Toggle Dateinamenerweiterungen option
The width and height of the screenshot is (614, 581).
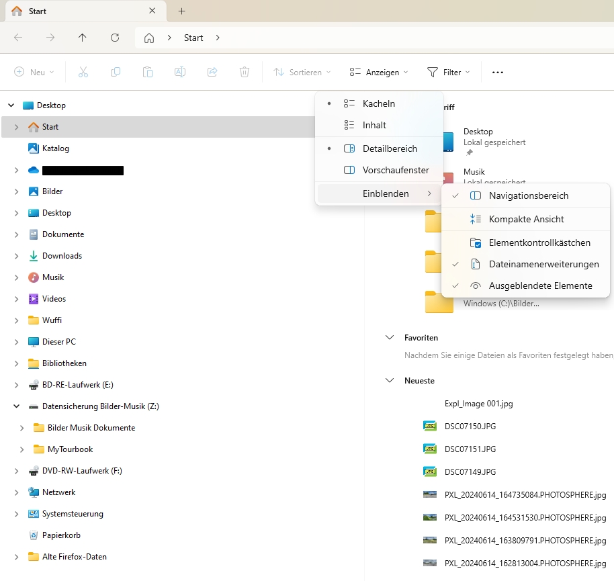(525, 264)
